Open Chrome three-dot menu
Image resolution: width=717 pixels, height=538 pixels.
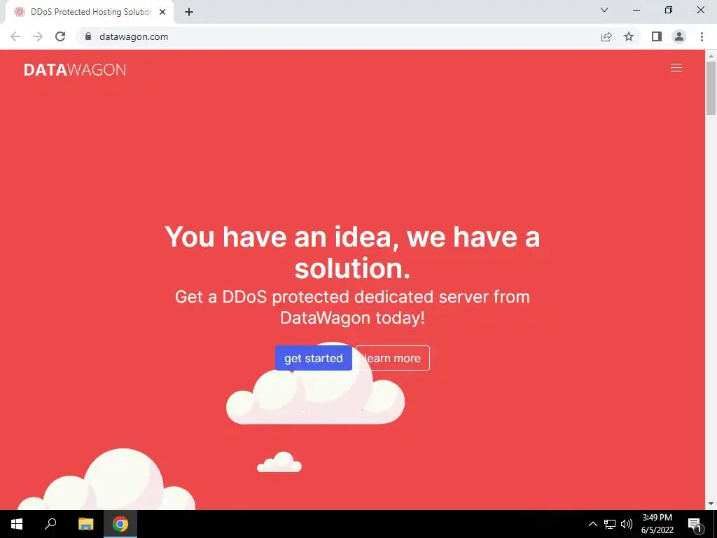702,36
